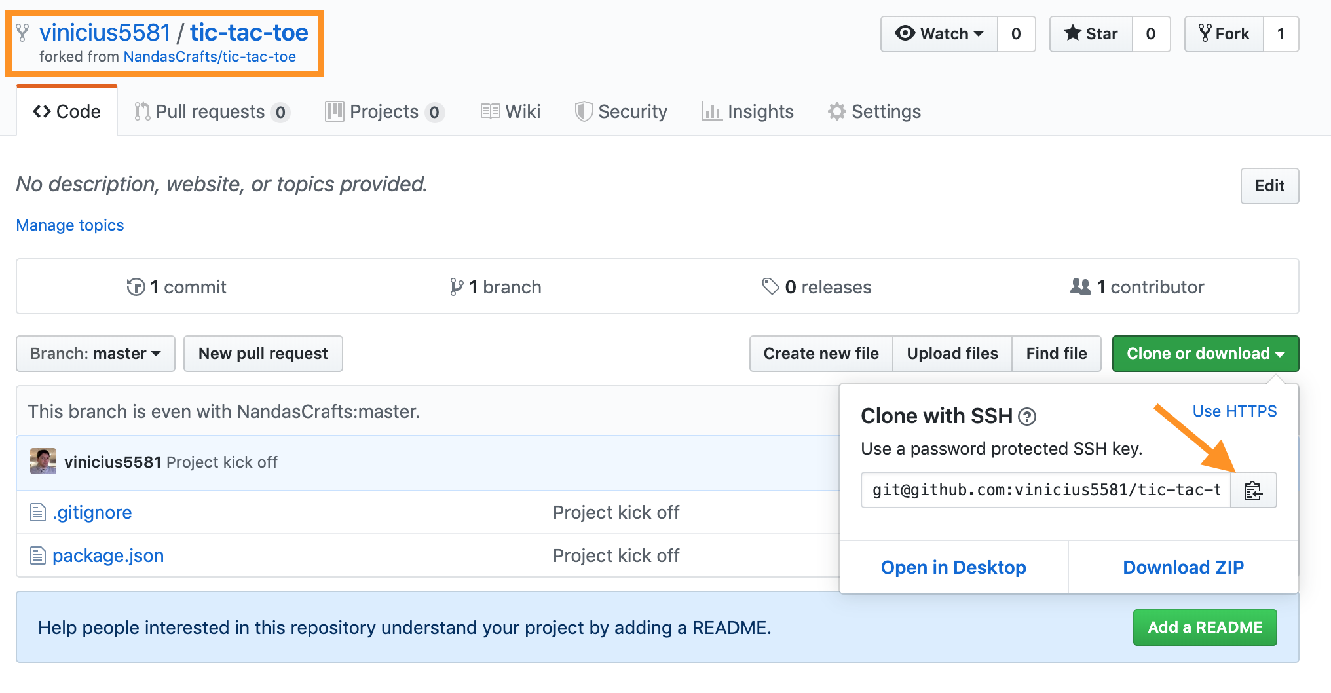Open the .gitignore file
The image size is (1331, 693).
pyautogui.click(x=92, y=512)
